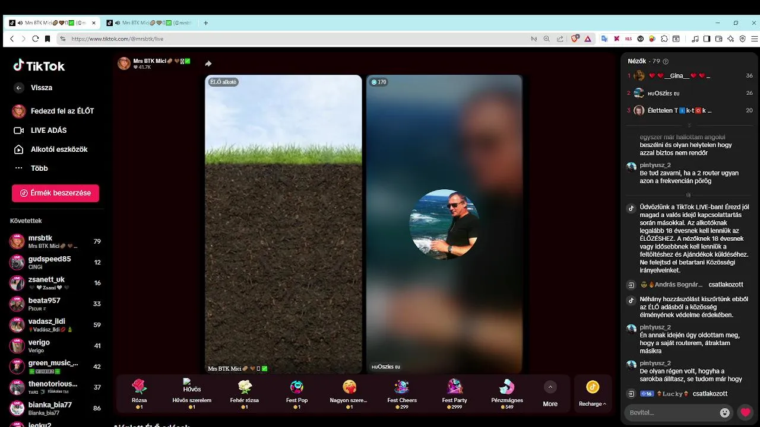Open a new browser tab

pyautogui.click(x=205, y=23)
